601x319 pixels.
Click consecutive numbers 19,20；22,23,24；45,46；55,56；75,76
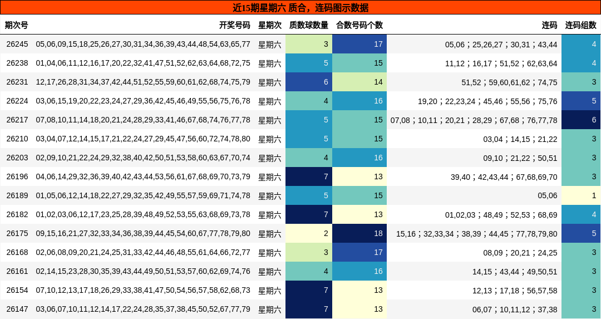click(x=487, y=101)
